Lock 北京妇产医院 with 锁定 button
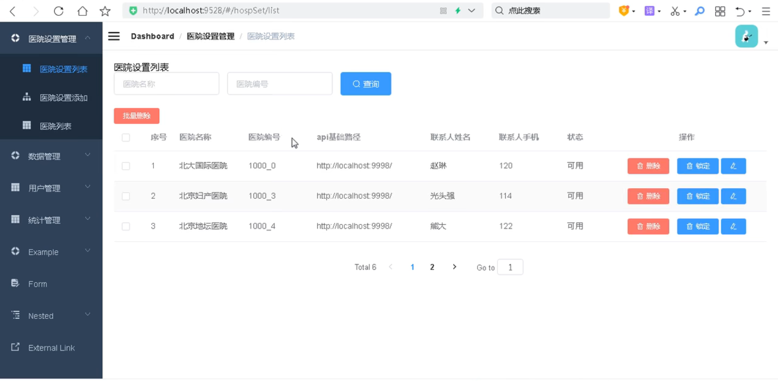Viewport: 778px width, 381px height. click(698, 196)
